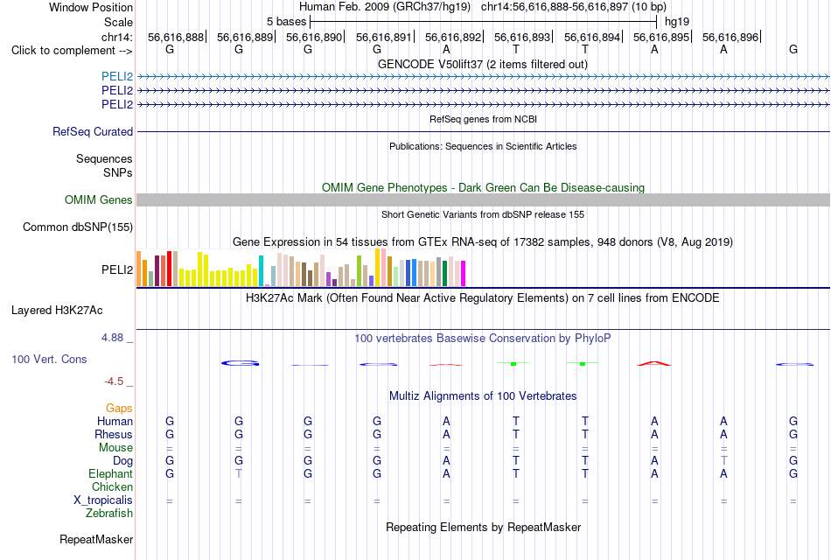Click position label 56,616,896
Image resolution: width=831 pixels, height=560 pixels.
pos(730,37)
